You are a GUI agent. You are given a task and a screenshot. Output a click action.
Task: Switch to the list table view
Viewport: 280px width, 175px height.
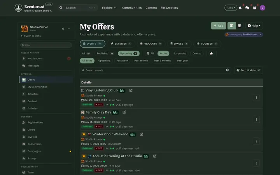(x=231, y=26)
